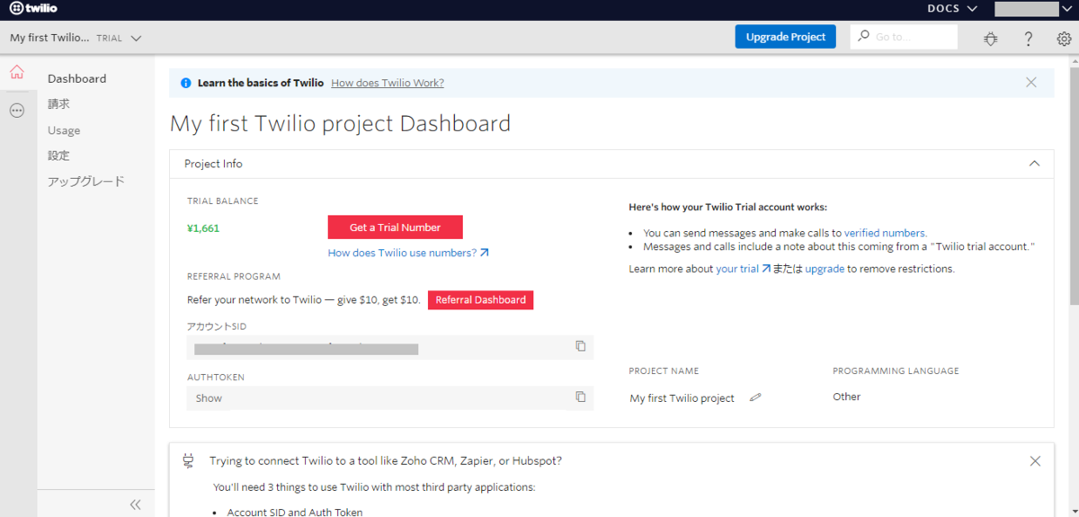Click the trial balance ¥1,661
This screenshot has width=1079, height=517.
(203, 228)
